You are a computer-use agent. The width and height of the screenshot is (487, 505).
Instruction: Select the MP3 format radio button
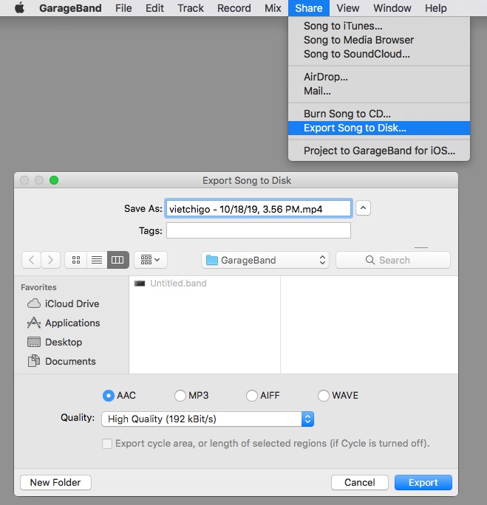pyautogui.click(x=180, y=396)
